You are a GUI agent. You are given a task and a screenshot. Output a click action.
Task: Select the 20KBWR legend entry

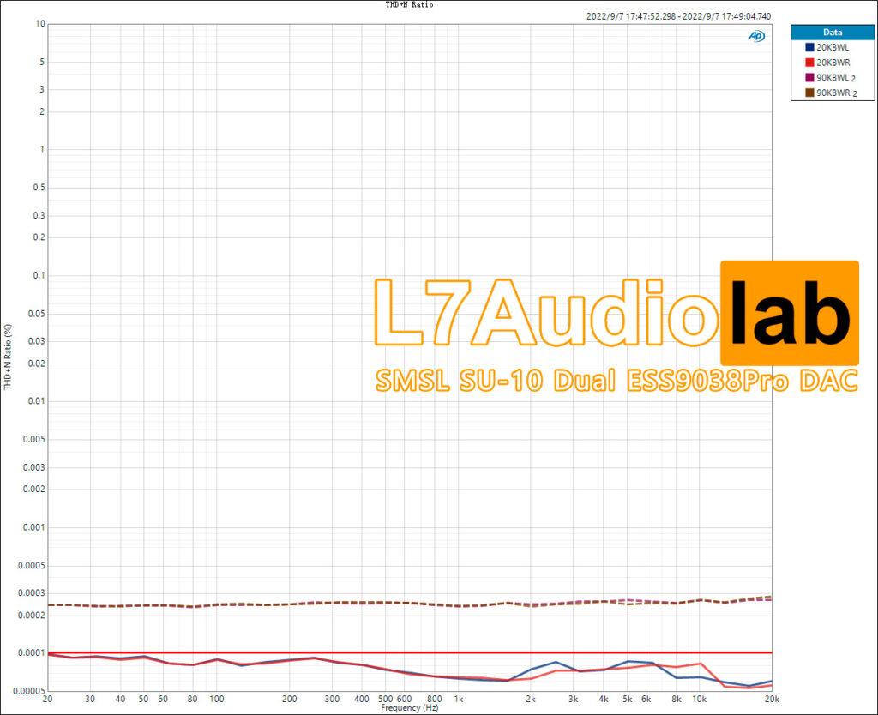(x=831, y=62)
